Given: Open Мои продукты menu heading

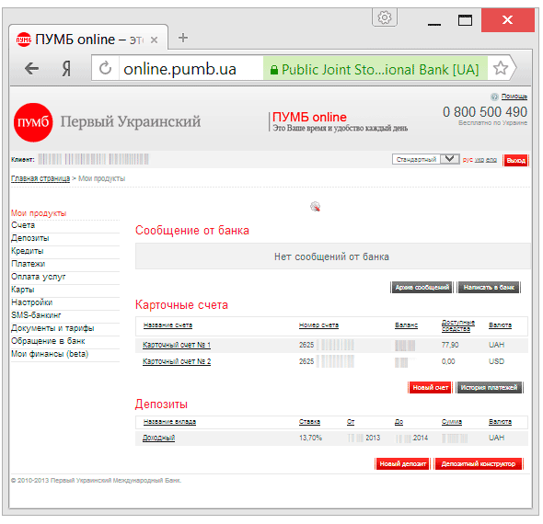Looking at the screenshot, I should [39, 213].
